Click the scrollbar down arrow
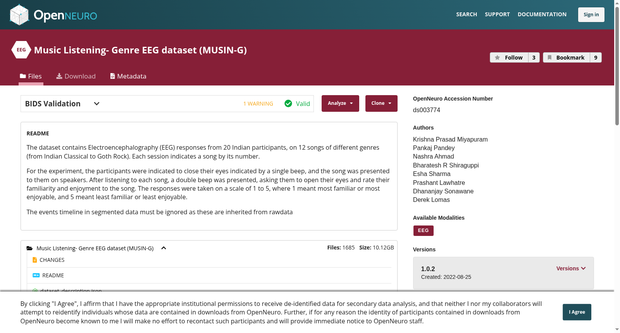620x333 pixels. click(617, 330)
